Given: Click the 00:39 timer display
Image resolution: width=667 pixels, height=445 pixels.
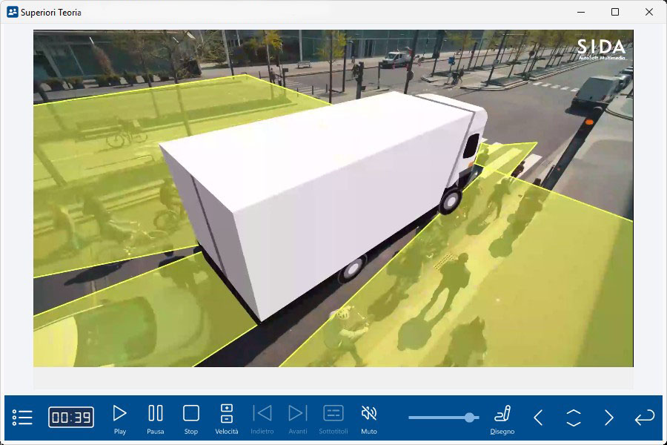Looking at the screenshot, I should coord(71,418).
